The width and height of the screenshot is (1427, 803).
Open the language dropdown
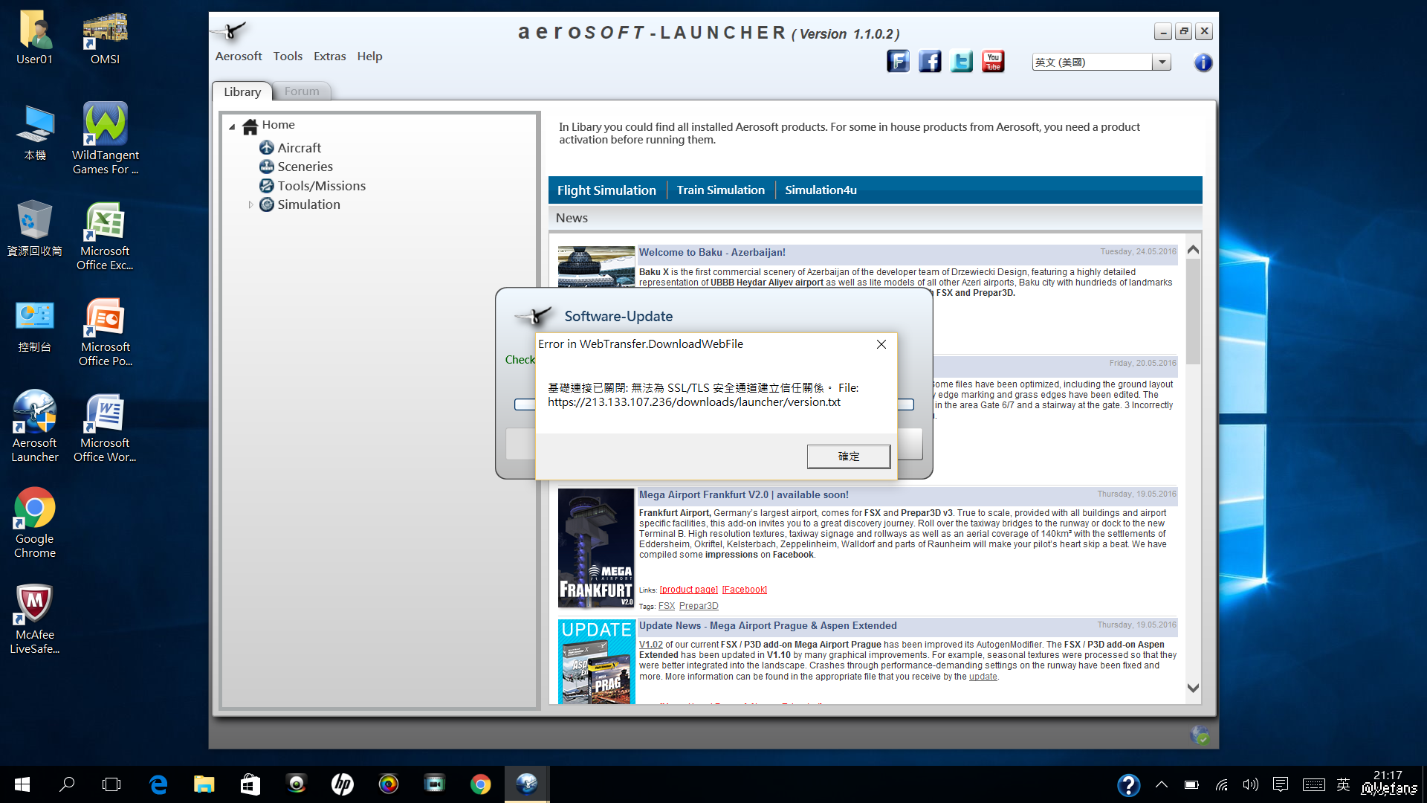coord(1162,62)
